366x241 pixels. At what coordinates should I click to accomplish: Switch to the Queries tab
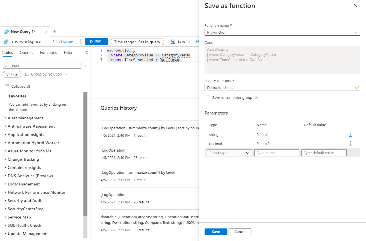27,52
